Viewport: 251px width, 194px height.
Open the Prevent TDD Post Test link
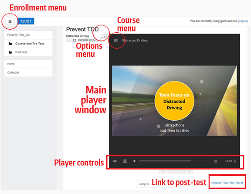(x=227, y=183)
